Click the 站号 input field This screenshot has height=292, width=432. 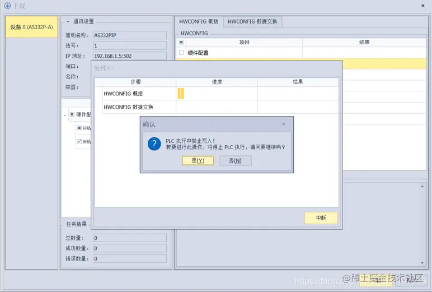click(x=130, y=45)
